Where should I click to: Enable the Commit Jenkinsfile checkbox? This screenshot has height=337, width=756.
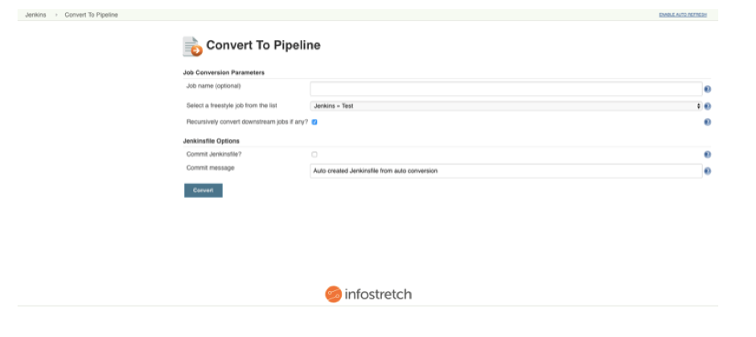pos(314,154)
